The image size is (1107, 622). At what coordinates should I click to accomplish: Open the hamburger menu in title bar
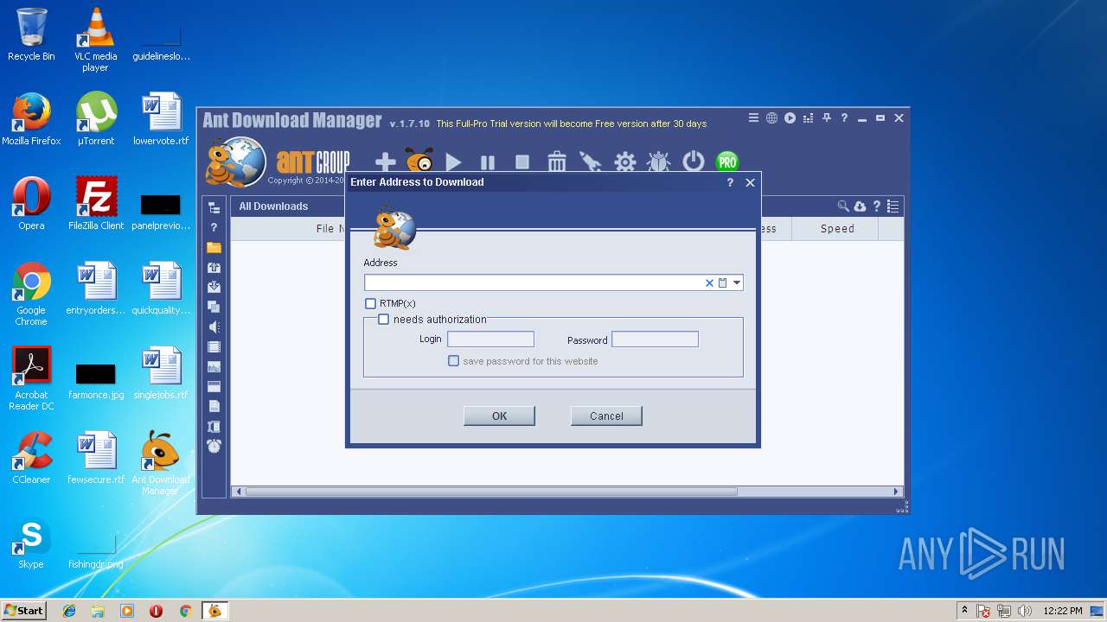click(x=753, y=118)
